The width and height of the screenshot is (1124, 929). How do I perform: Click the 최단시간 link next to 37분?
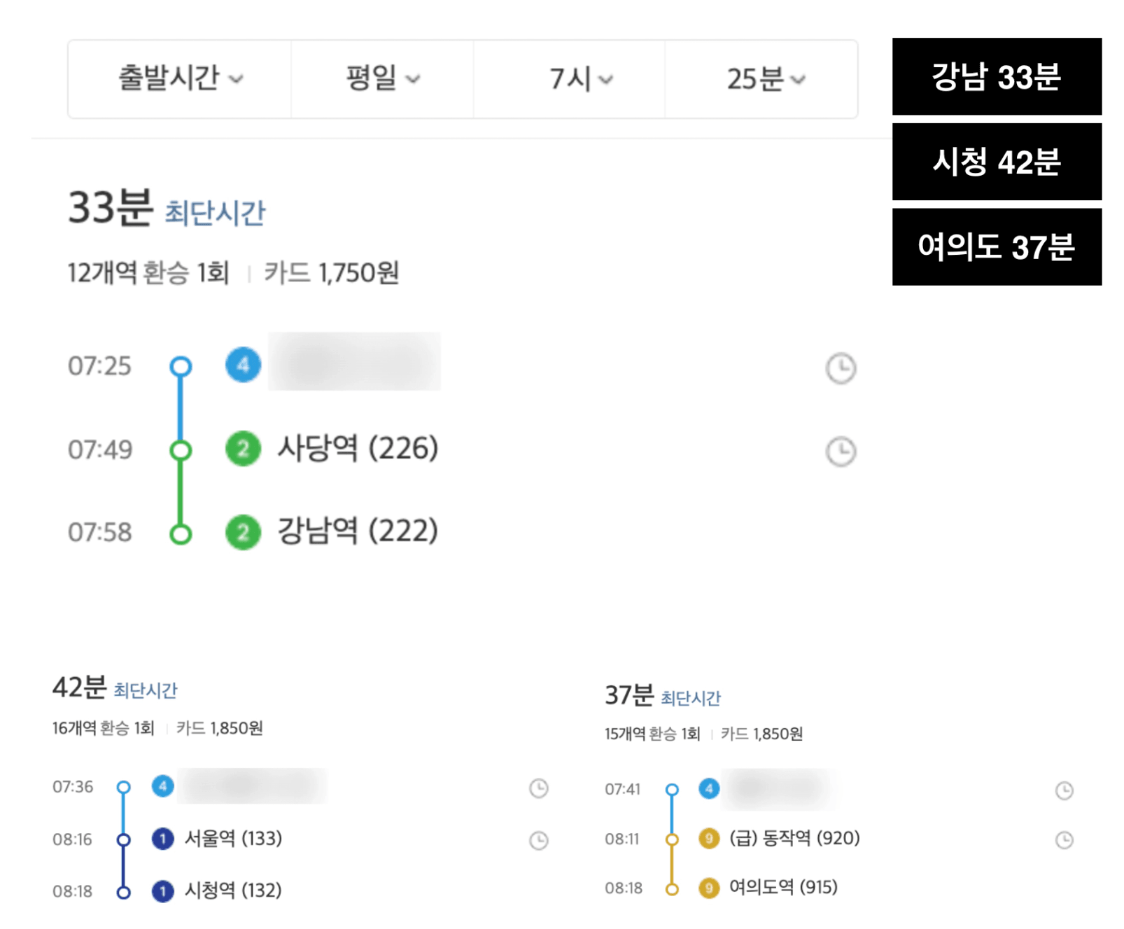click(691, 698)
